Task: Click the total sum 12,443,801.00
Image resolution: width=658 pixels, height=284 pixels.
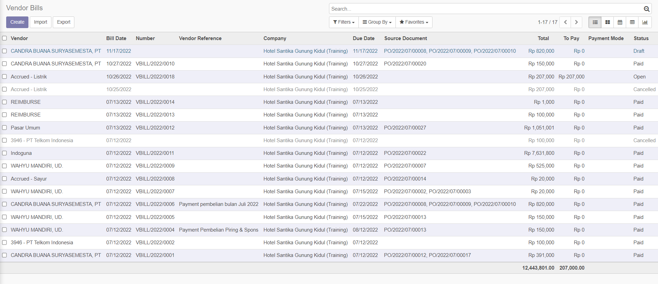Action: pos(538,268)
